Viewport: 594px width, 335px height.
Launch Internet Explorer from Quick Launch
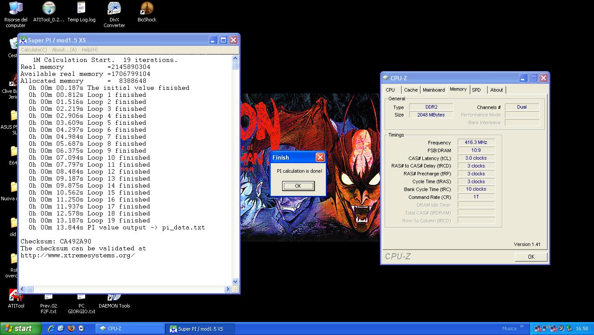pyautogui.click(x=51, y=328)
